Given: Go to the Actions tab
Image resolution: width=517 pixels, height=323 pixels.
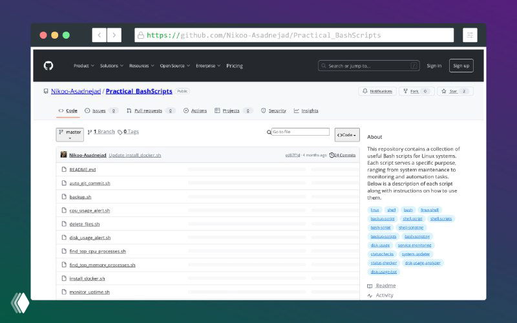Looking at the screenshot, I should (195, 110).
